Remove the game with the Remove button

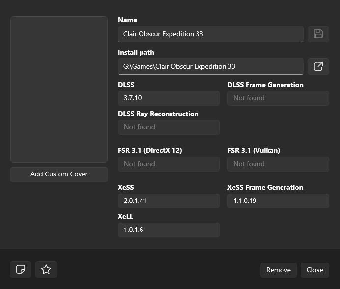click(x=279, y=270)
